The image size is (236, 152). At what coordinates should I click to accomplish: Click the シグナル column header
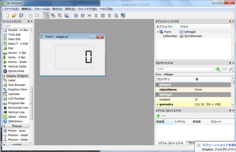point(182,122)
